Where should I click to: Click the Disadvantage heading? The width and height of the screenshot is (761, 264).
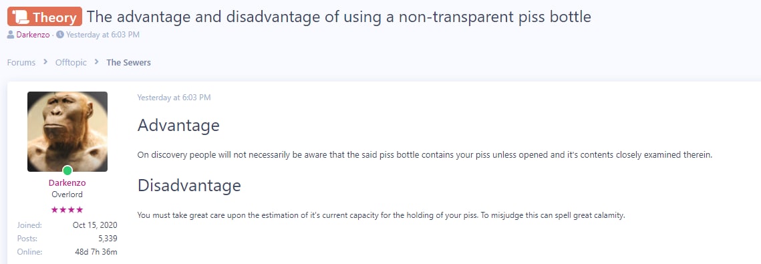(x=189, y=185)
